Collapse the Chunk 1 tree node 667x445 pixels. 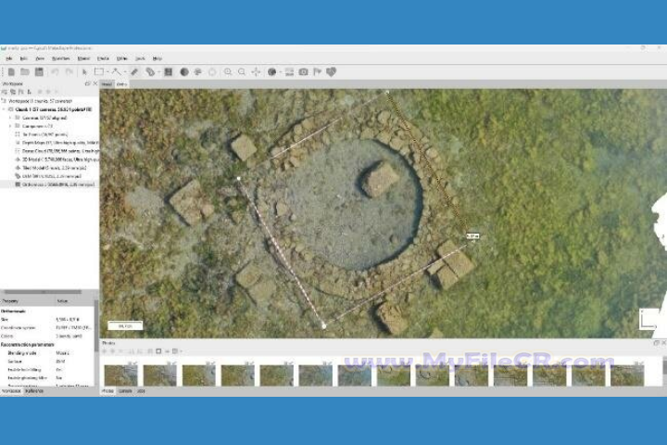(5, 109)
